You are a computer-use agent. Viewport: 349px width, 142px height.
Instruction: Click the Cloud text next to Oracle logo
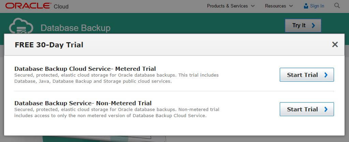(x=61, y=6)
